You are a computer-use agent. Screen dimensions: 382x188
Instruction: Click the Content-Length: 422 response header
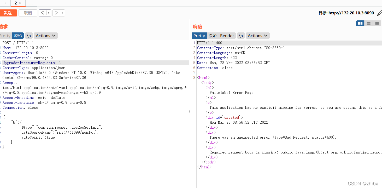[x=217, y=58]
